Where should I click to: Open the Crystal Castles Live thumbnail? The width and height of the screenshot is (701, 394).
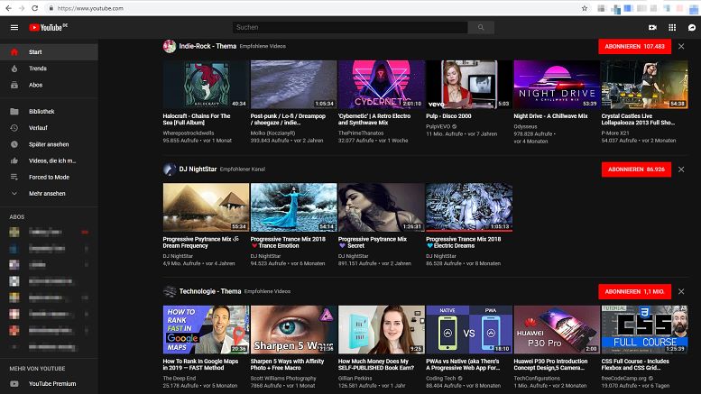tap(644, 85)
